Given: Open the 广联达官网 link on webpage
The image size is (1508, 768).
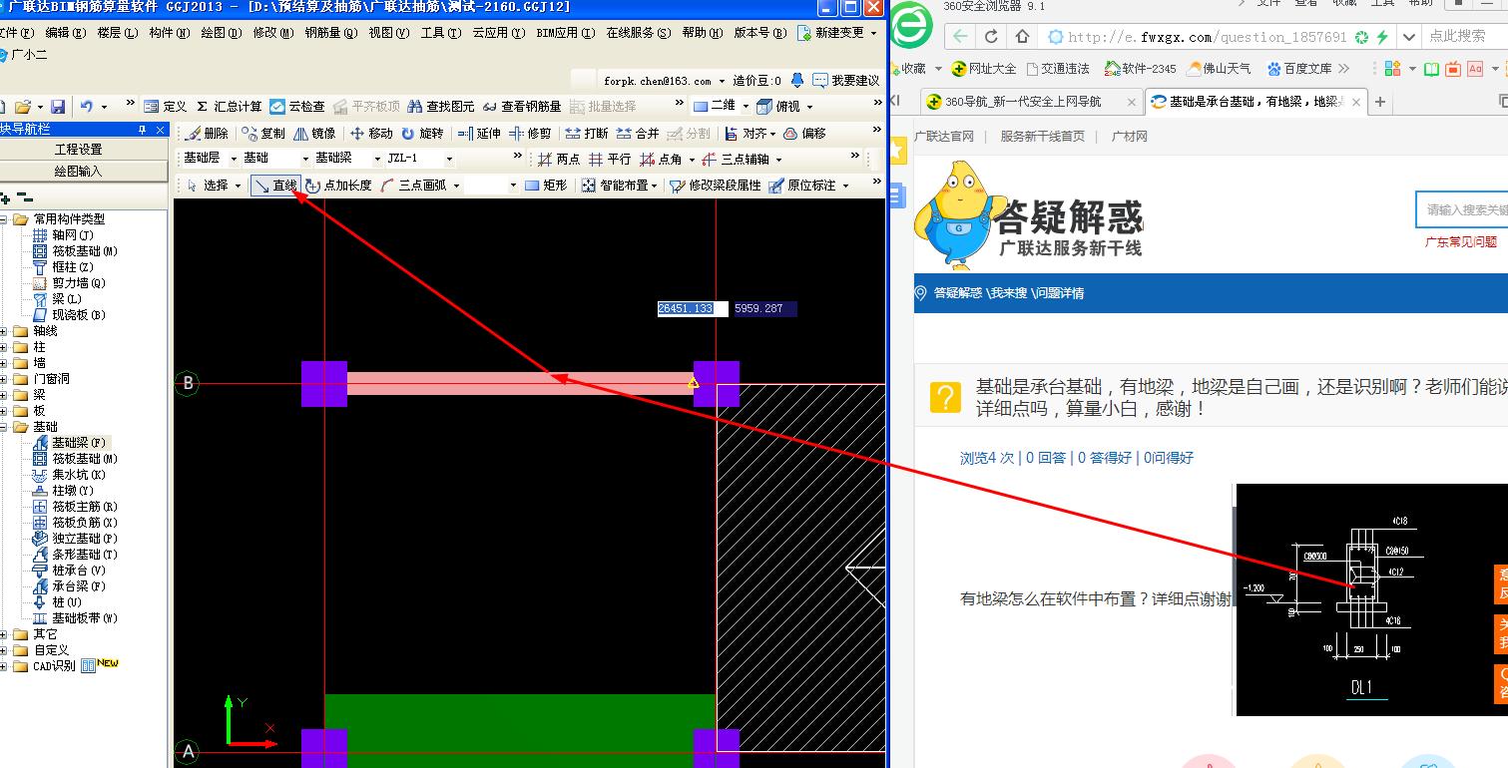Looking at the screenshot, I should pos(943,137).
